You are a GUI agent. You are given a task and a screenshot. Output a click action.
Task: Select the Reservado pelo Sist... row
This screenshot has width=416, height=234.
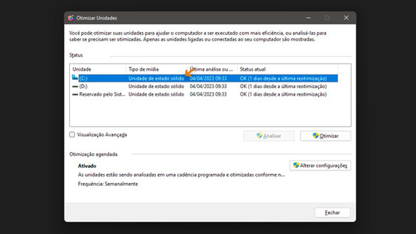tap(204, 94)
